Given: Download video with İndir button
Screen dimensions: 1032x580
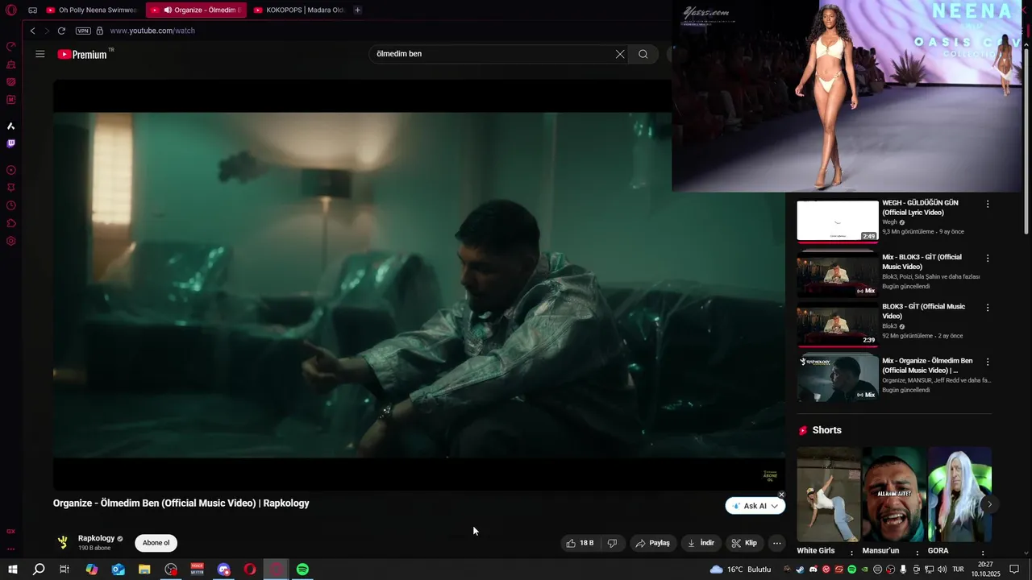Looking at the screenshot, I should coord(701,543).
